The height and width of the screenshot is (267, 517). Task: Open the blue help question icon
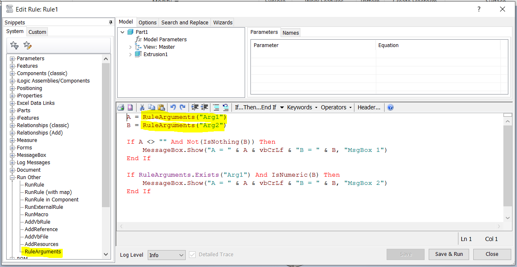[390, 107]
